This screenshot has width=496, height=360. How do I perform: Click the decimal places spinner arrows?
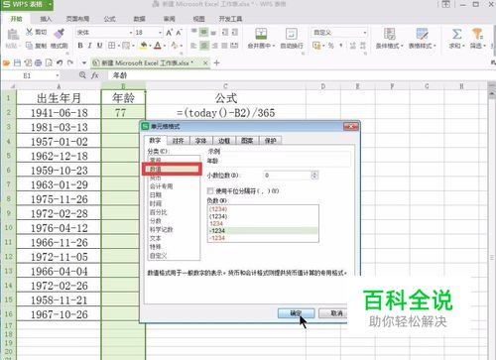[314, 176]
